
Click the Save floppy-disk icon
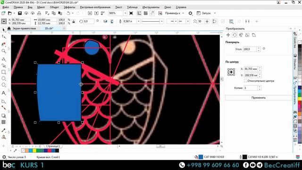tap(20, 13)
